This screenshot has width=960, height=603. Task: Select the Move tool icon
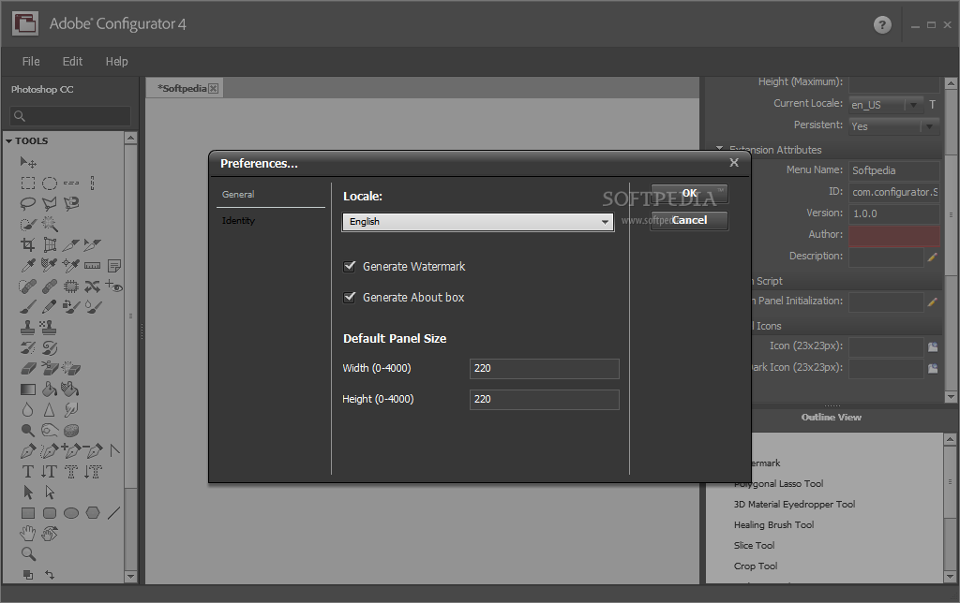[x=28, y=162]
